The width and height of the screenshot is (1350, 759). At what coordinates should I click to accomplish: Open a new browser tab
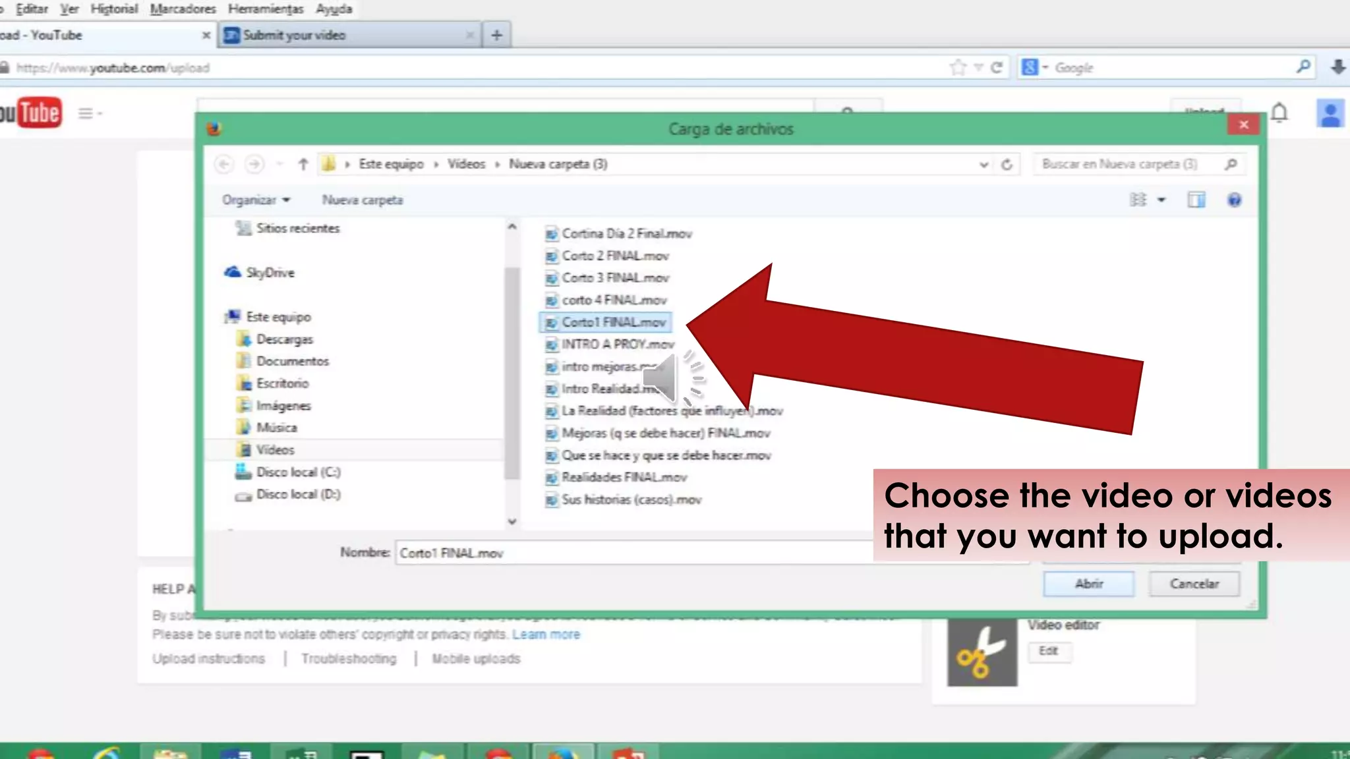(497, 35)
